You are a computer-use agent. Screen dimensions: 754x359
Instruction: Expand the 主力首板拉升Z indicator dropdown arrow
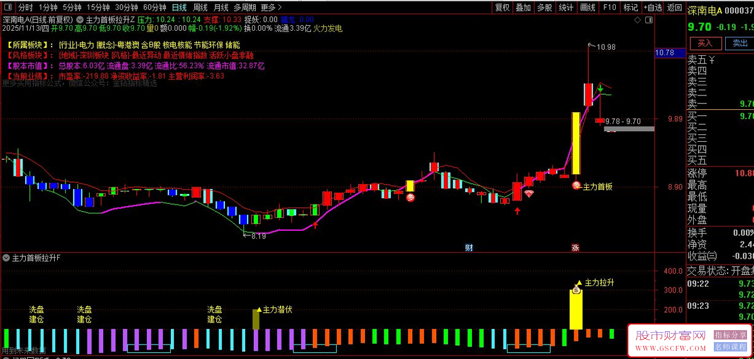pos(80,20)
